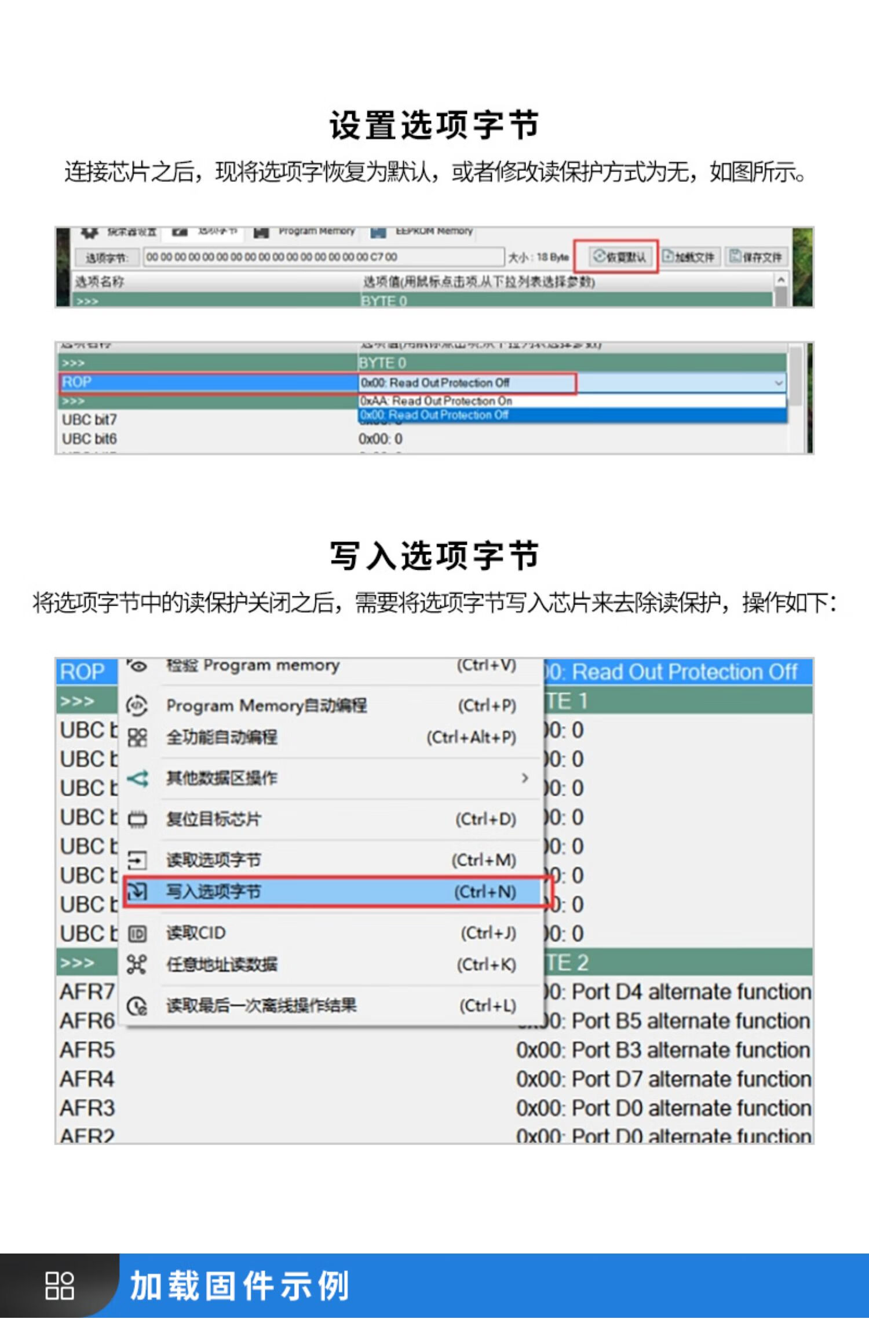Click the 恢复默认 button

[620, 257]
